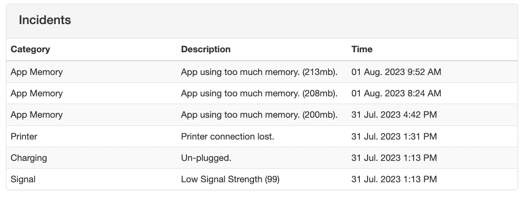The height and width of the screenshot is (210, 529).
Task: Click the 01 Aug. 2023 9:52 AM timestamp
Action: [396, 72]
